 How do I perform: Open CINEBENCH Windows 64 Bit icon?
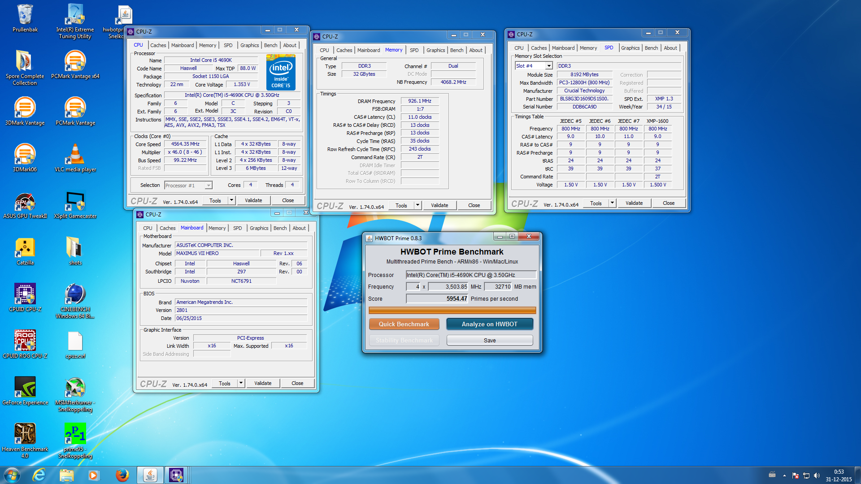(75, 301)
